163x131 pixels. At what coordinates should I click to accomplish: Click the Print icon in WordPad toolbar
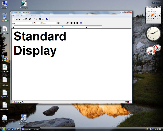click(x=23, y=19)
